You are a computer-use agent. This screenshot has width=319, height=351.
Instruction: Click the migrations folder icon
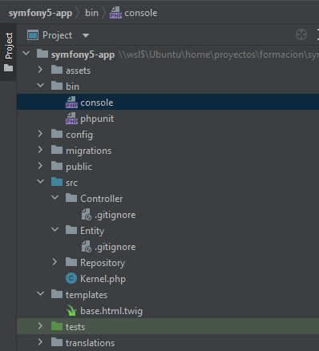coord(57,150)
